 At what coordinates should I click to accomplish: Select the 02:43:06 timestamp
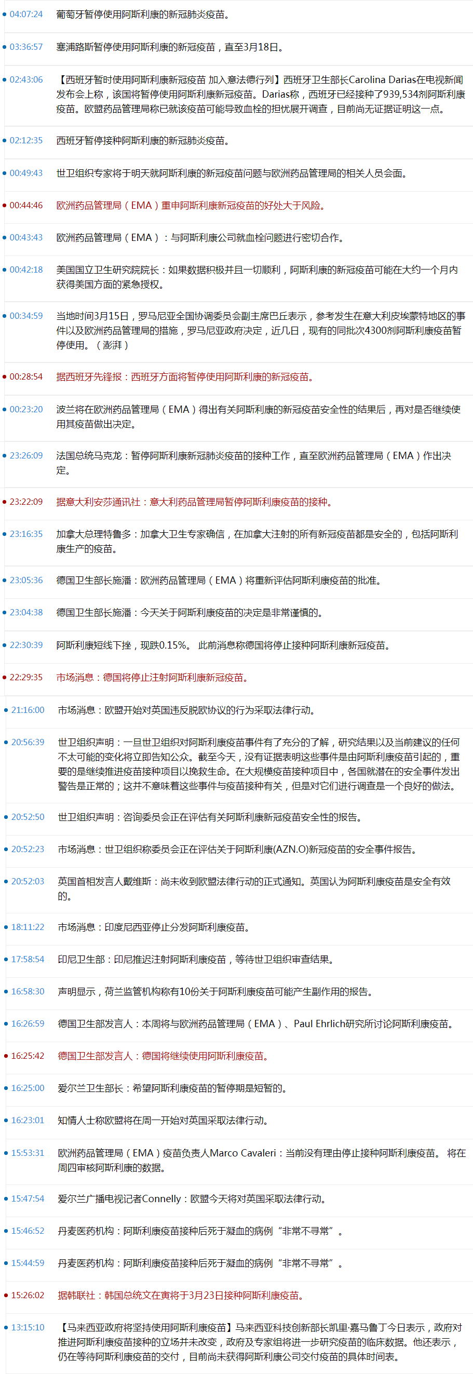click(26, 79)
